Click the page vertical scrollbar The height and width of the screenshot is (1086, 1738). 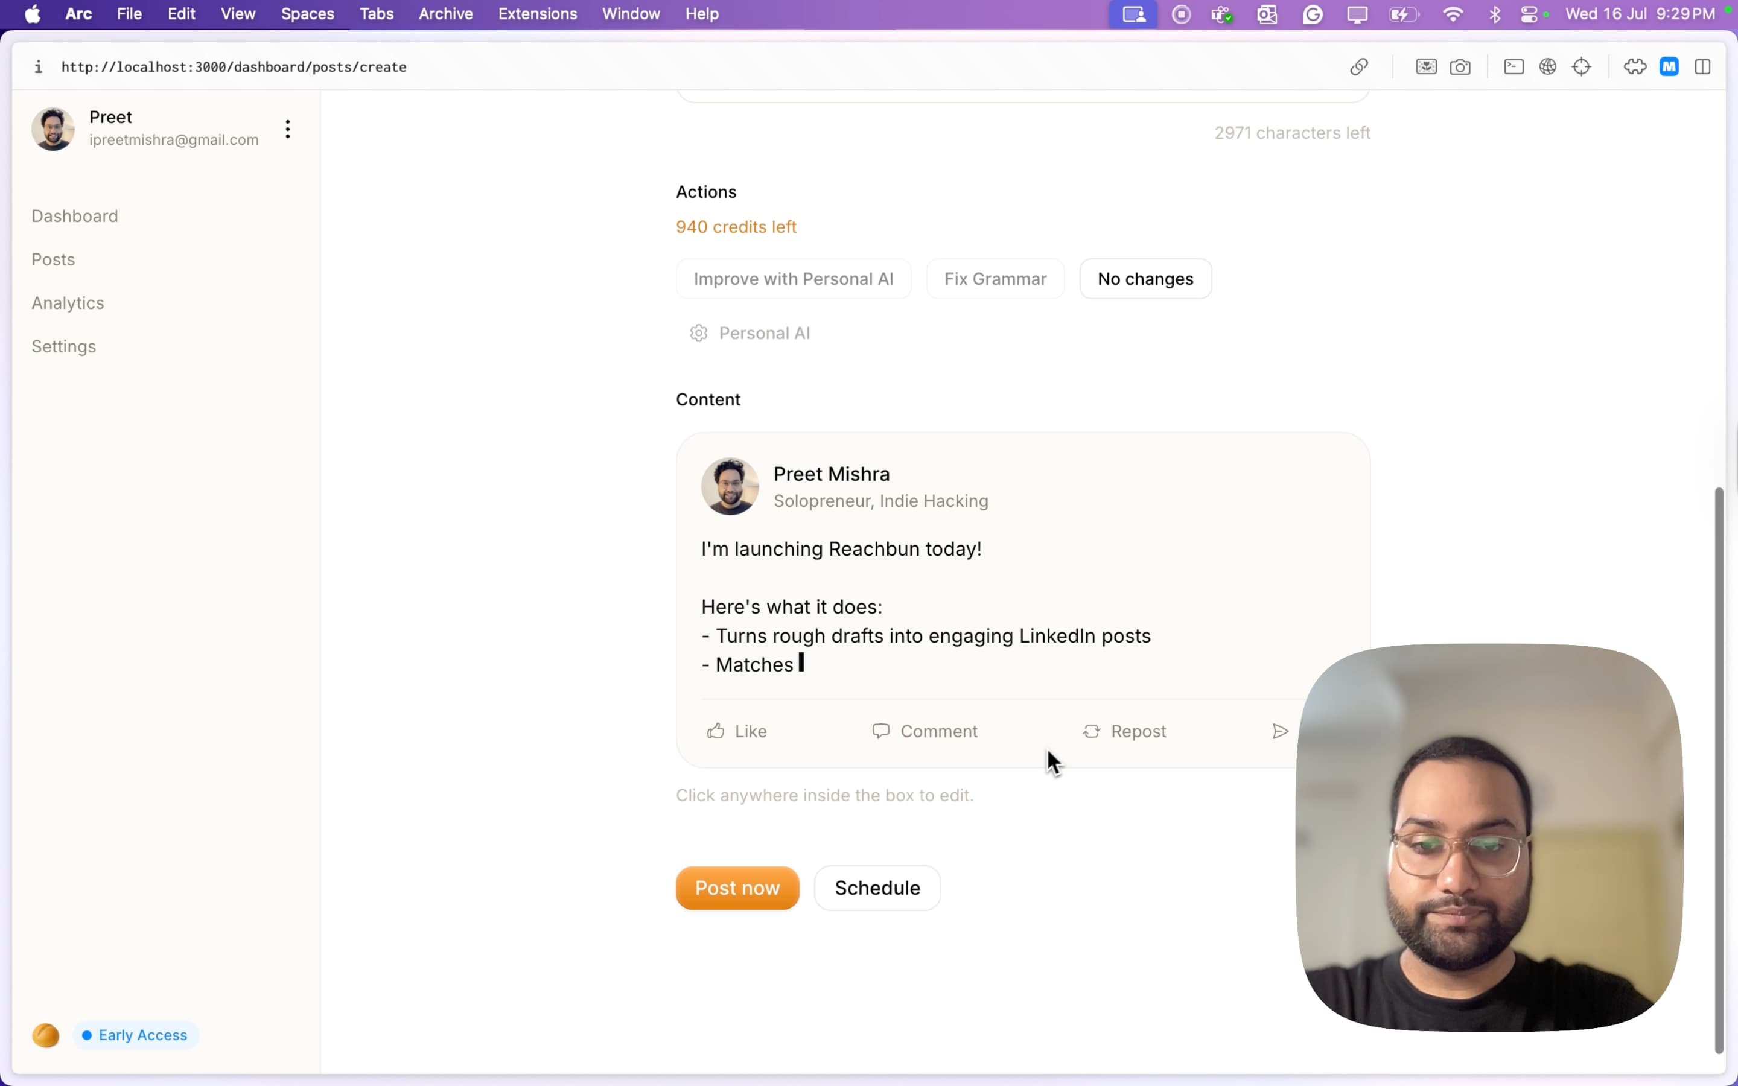(x=1719, y=770)
